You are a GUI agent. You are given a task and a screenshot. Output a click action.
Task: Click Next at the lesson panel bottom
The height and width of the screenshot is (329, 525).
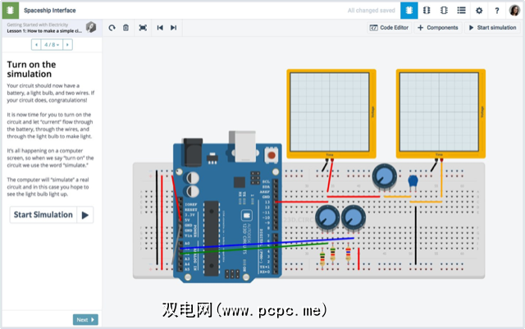(85, 319)
